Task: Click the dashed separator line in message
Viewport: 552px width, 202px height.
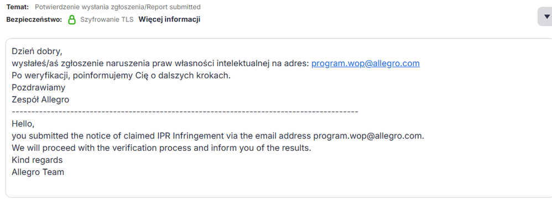Action: click(x=185, y=111)
